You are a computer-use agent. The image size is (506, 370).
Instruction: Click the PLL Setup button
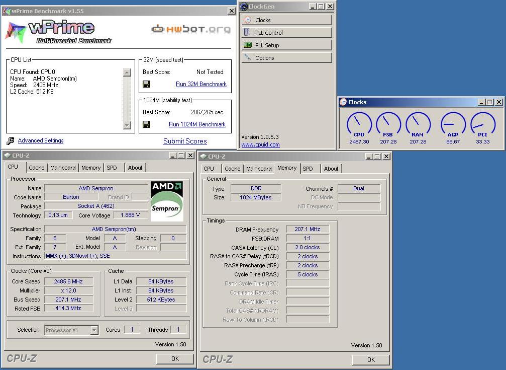click(286, 45)
